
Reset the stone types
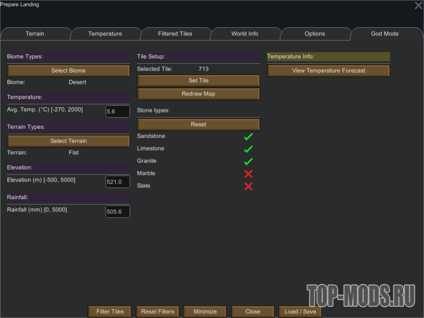(198, 124)
